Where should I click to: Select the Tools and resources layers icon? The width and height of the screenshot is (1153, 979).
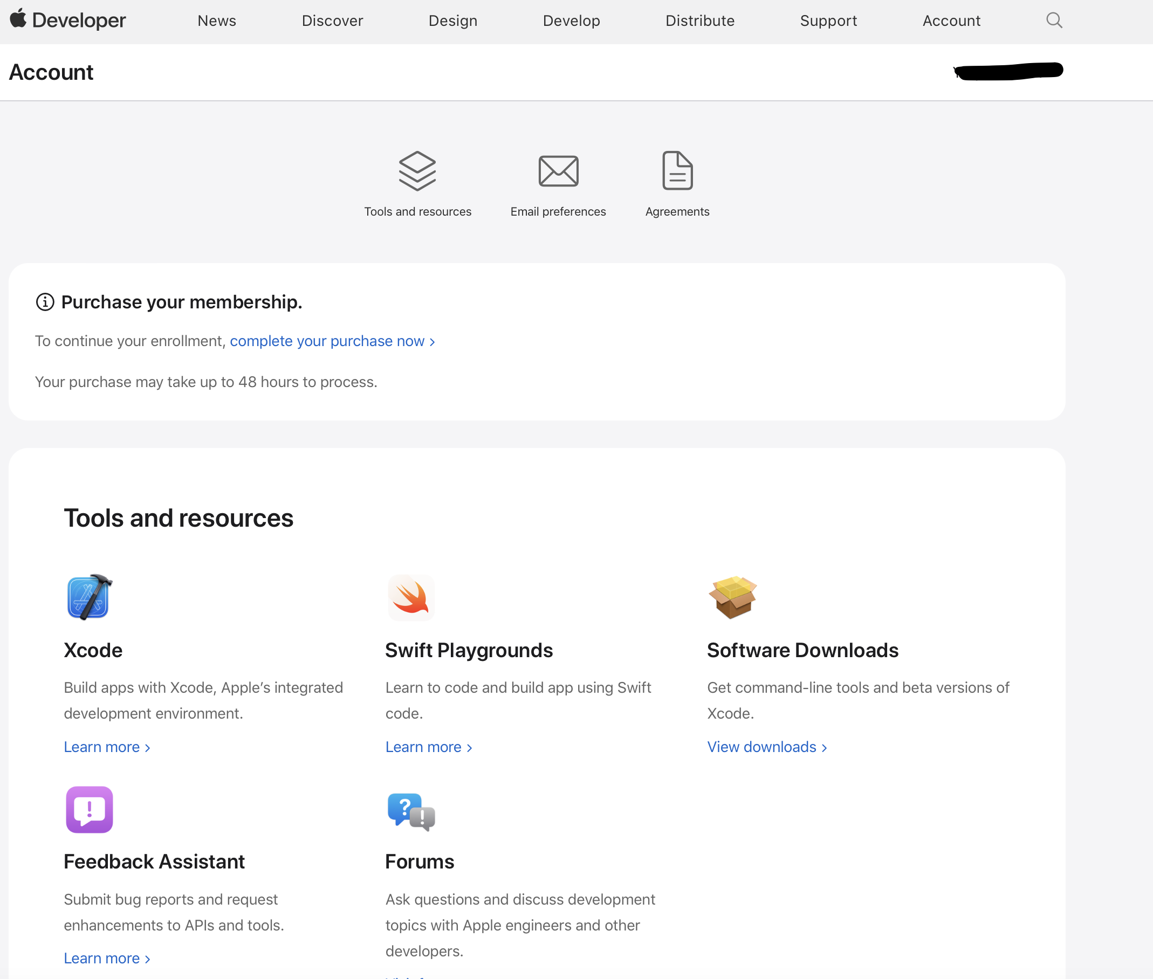[417, 171]
